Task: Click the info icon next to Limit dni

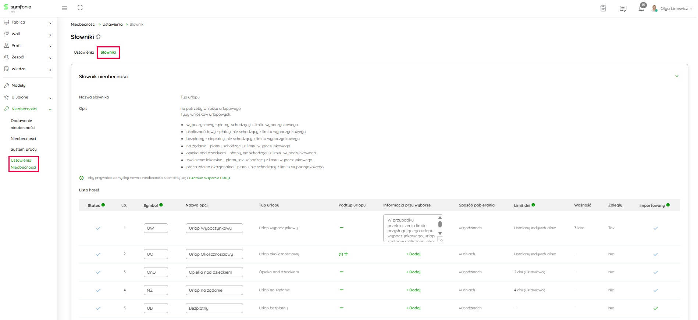Action: click(533, 205)
